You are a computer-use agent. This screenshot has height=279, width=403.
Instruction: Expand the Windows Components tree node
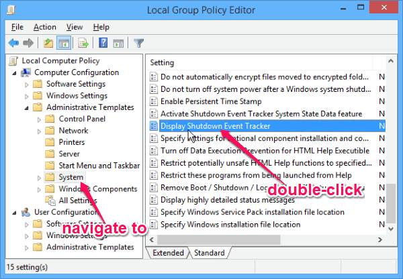(39, 189)
